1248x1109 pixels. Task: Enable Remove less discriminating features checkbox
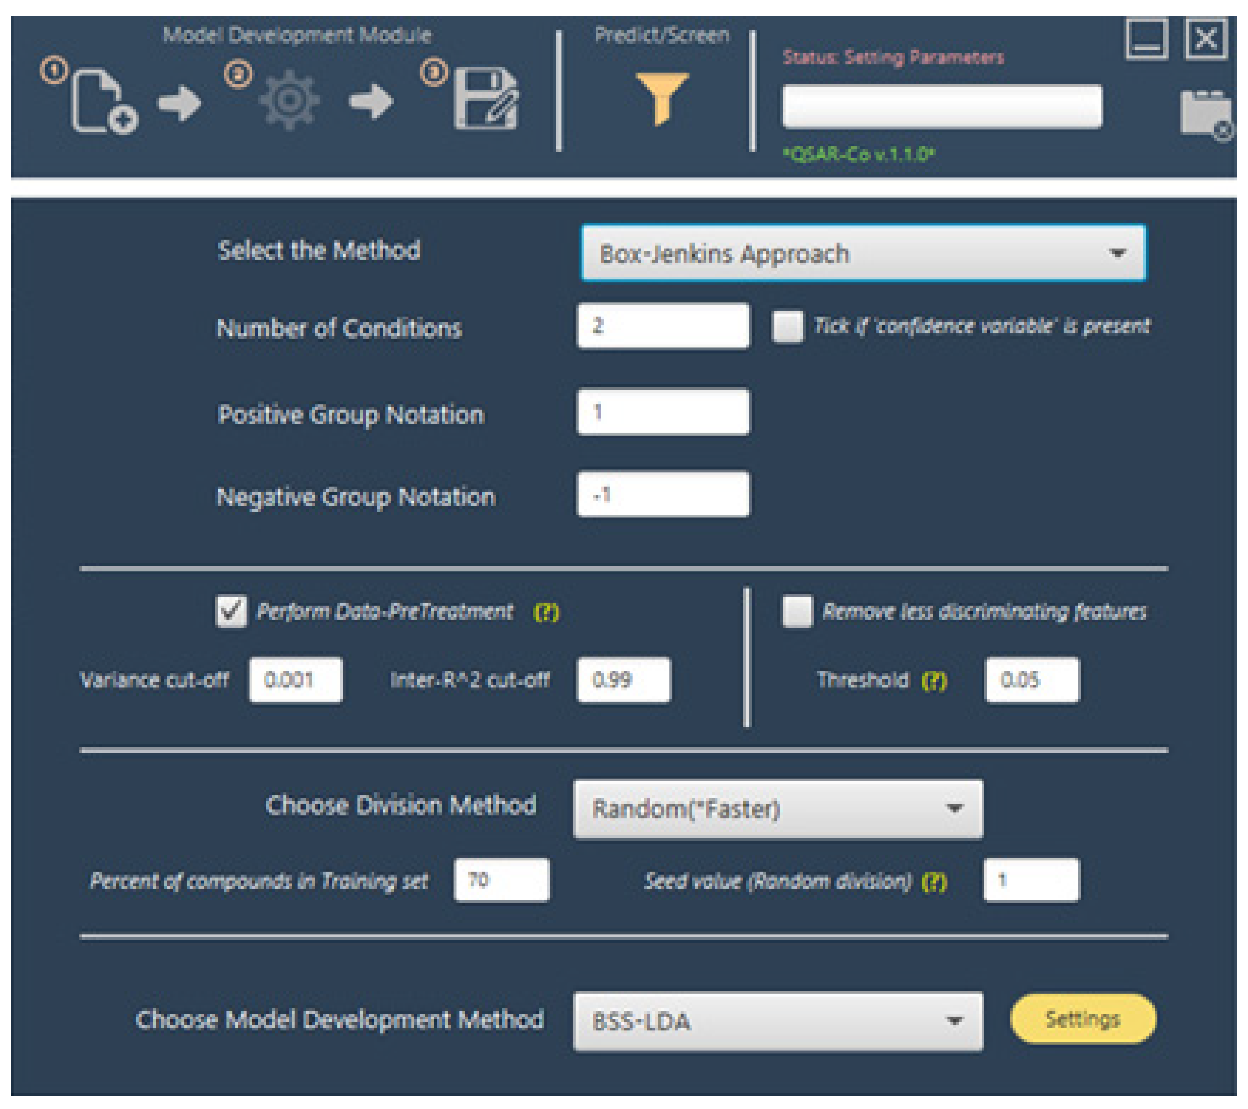coord(797,611)
